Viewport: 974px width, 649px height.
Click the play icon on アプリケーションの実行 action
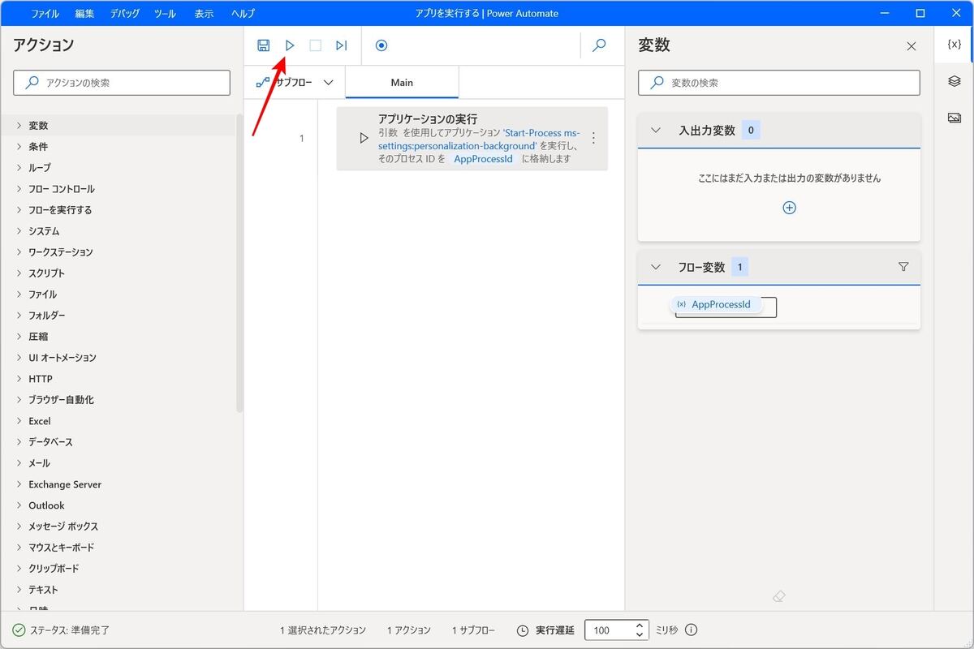coord(364,138)
